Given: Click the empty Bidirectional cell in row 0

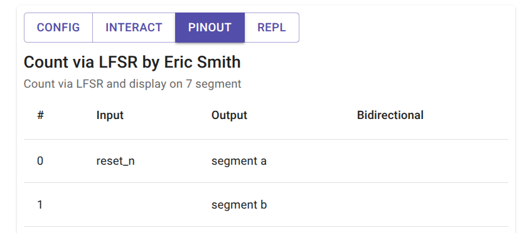Looking at the screenshot, I should coord(426,161).
